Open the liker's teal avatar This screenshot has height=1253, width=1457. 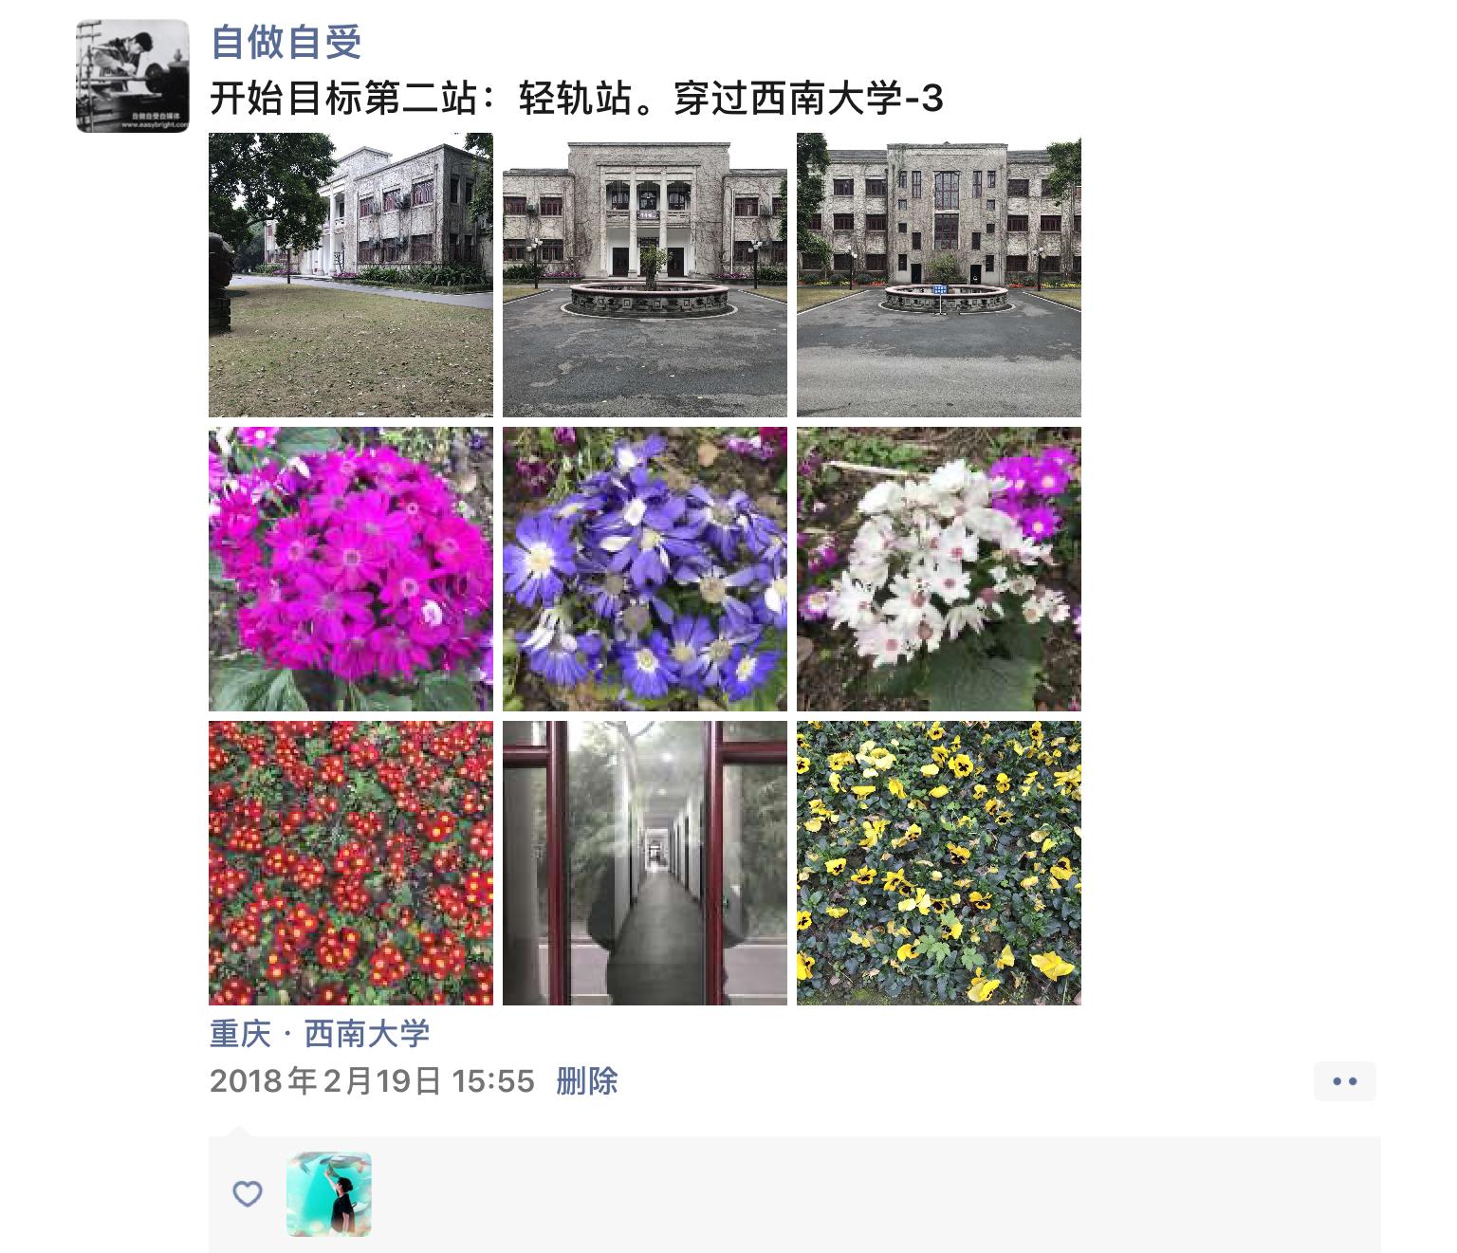click(329, 1194)
